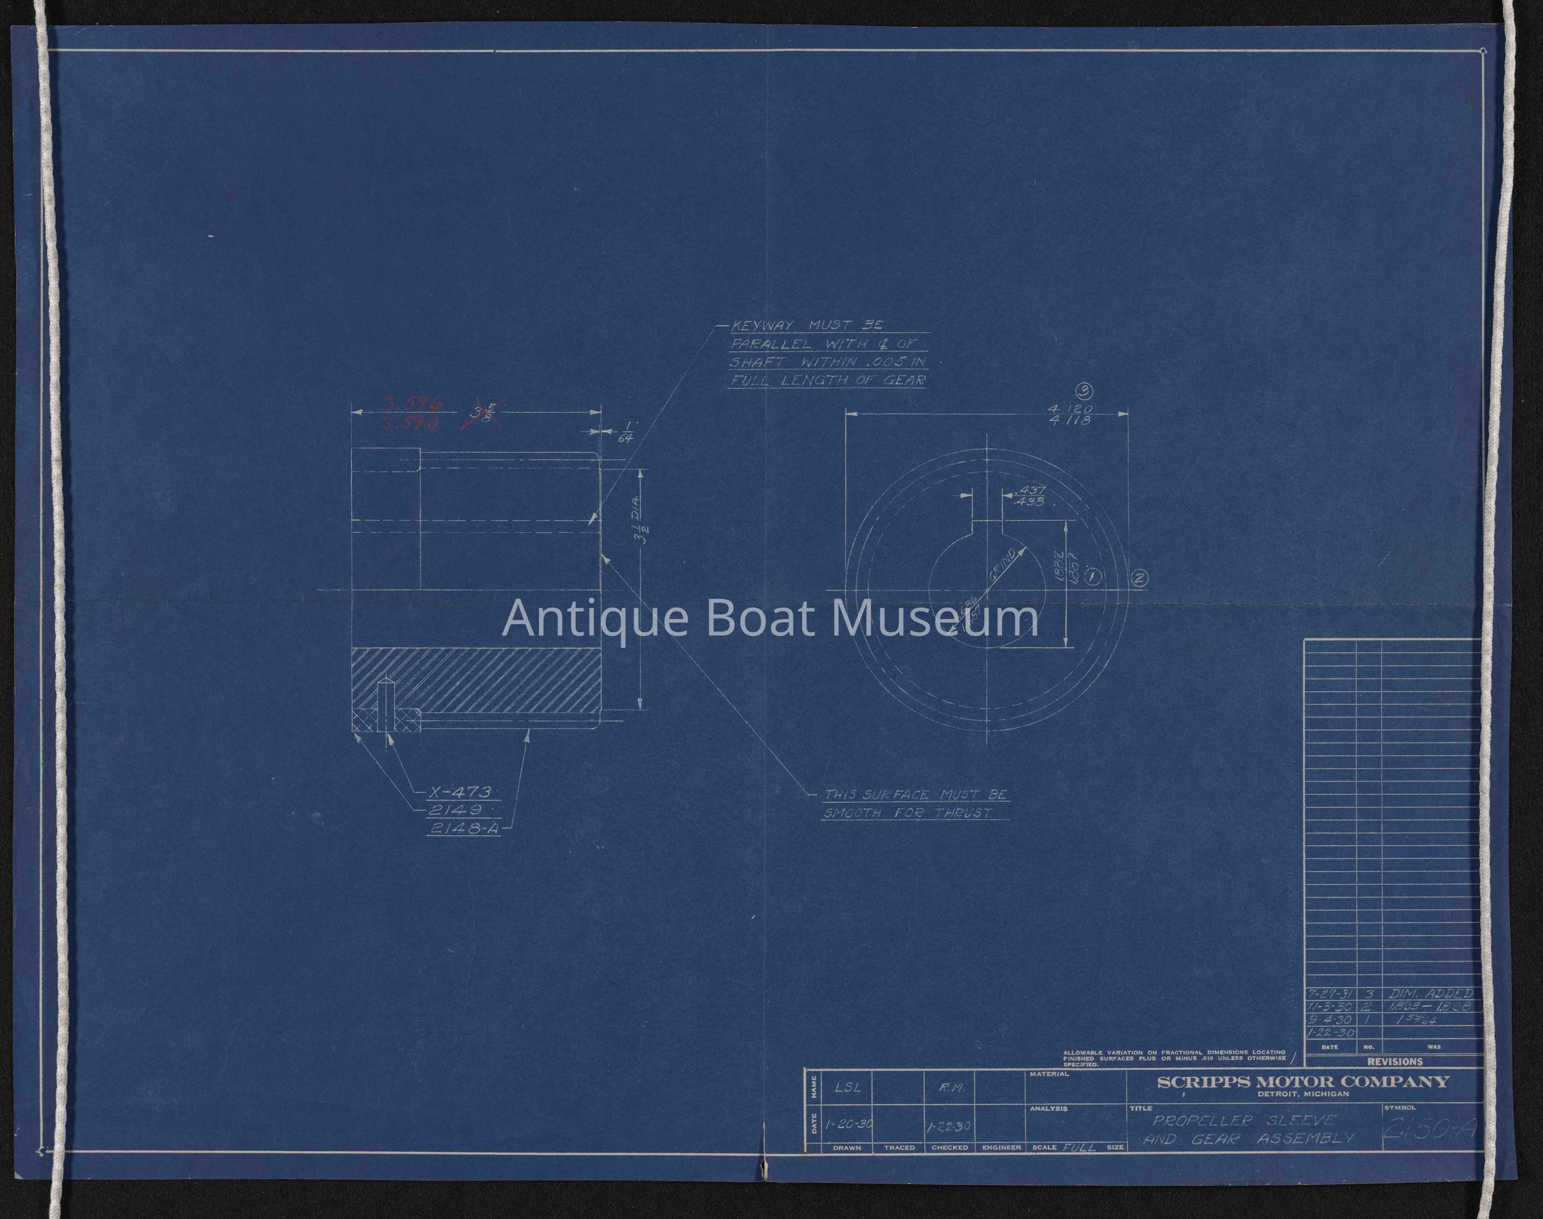Click the .437 / .435 keyway width dimension
This screenshot has width=1543, height=1219.
pos(1030,496)
